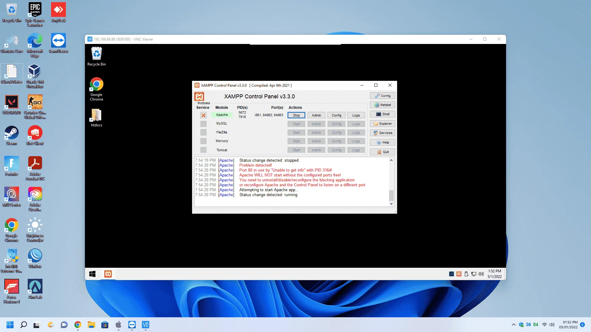Screen dimensions: 591x332
Task: Launch the XAMPP Shell
Action: (382, 114)
